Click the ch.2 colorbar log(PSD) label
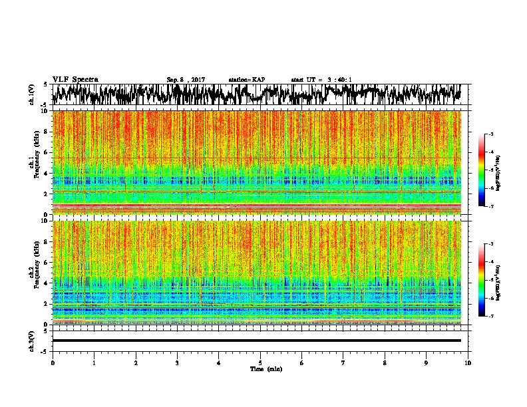527x407 pixels. click(498, 283)
